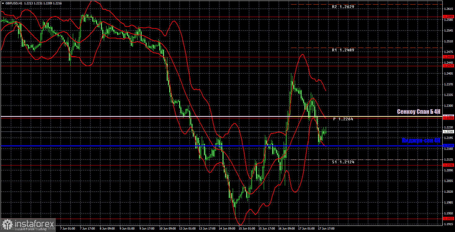Click the red 1.2106 level tag
Viewport: 455px width, 232px height.
(x=448, y=165)
